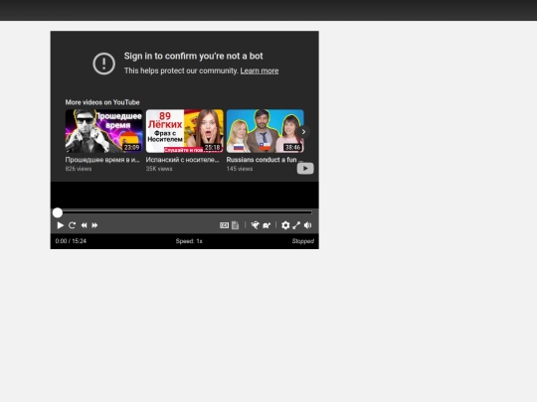Click the YouTube logo icon

pos(305,168)
